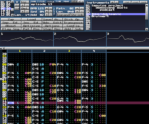Click the channel 3 column header
Screen dimensions: 149x124
point(69,51)
